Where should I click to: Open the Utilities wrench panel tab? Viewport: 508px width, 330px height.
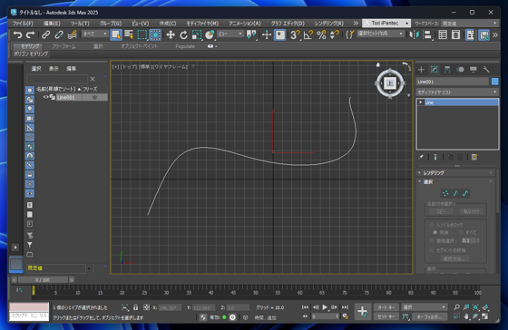[486, 69]
